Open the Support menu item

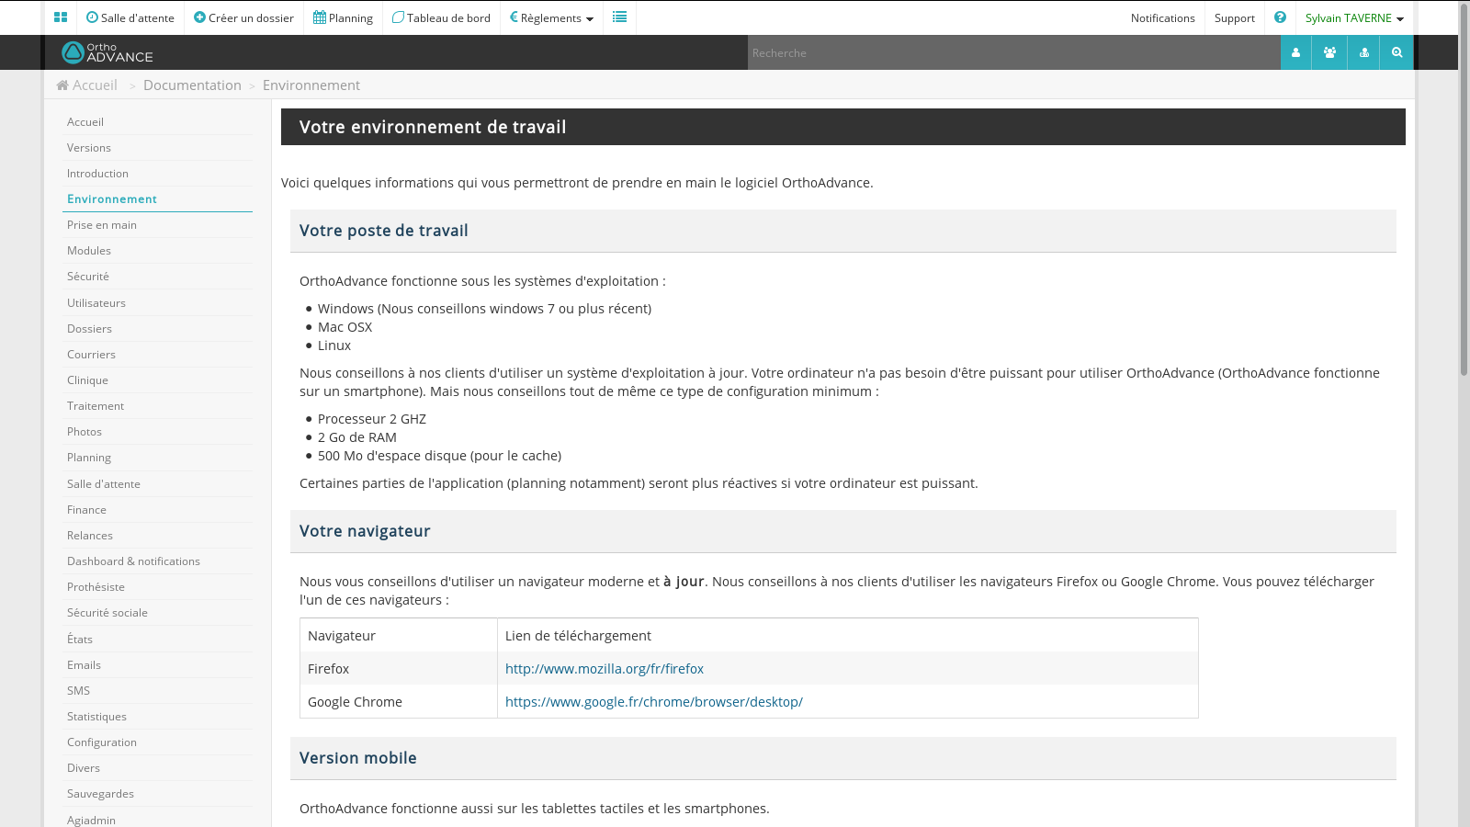coord(1235,17)
